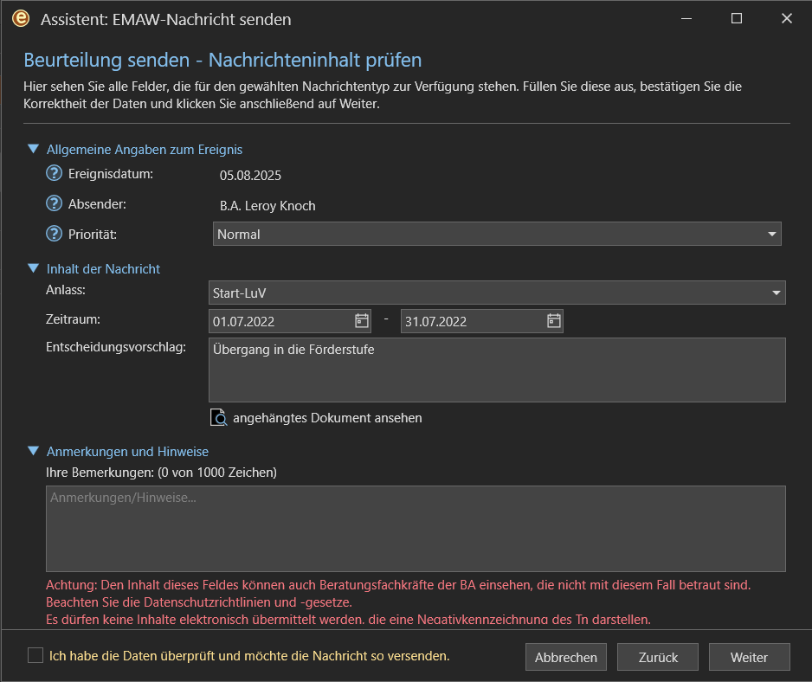This screenshot has width=812, height=682.
Task: Click the help icon beside Absender
Action: pyautogui.click(x=54, y=203)
